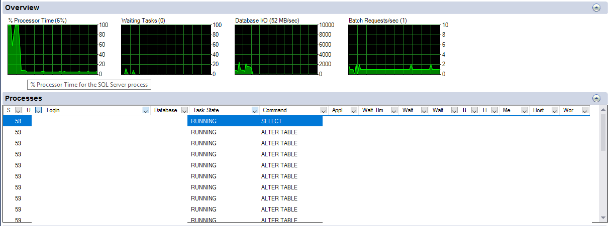Click the processes list vertical scrollbar thumb
The image size is (609, 226).
[x=603, y=131]
